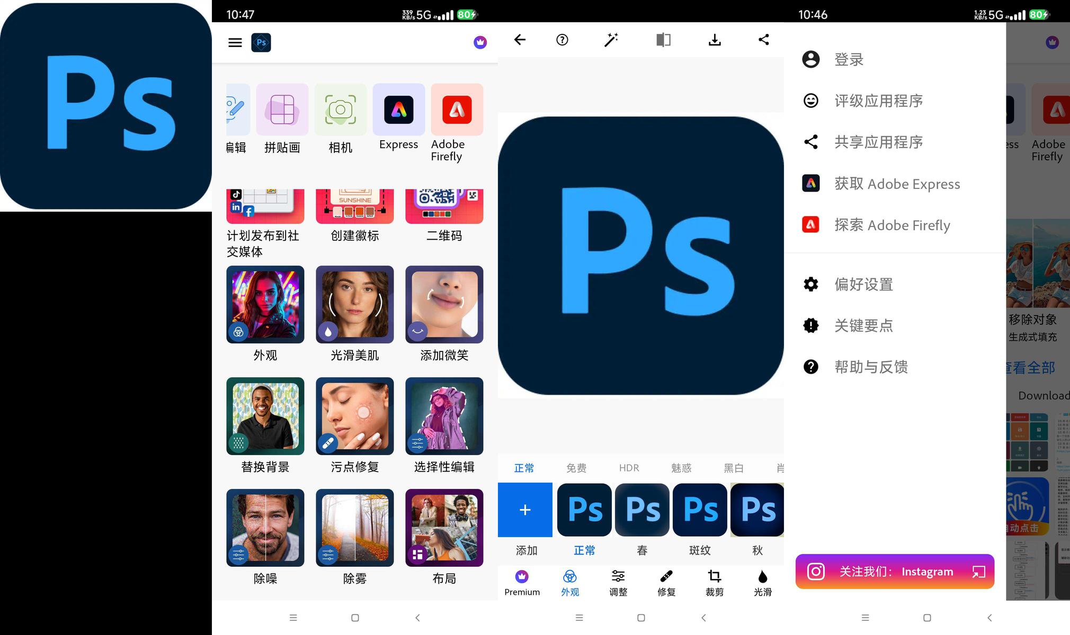Tap Android back button under side menu
This screenshot has width=1070, height=635.
coord(989,618)
